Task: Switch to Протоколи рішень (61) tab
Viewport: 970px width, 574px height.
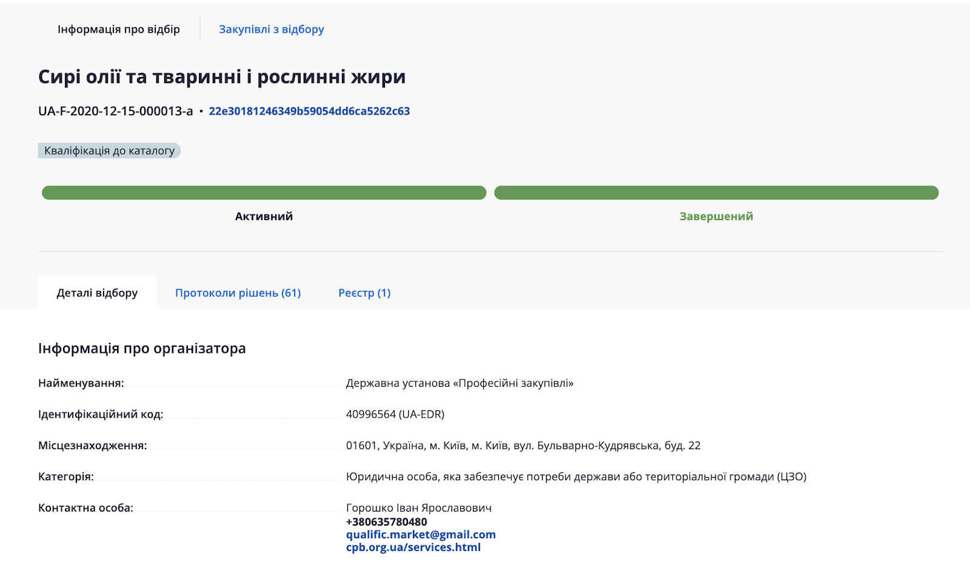Action: point(238,293)
